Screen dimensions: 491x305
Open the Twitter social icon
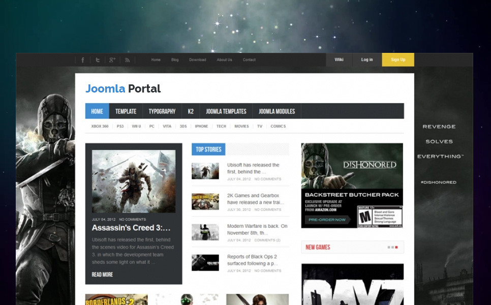(x=98, y=60)
